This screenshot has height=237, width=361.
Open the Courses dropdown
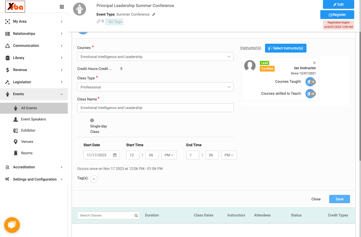[155, 57]
